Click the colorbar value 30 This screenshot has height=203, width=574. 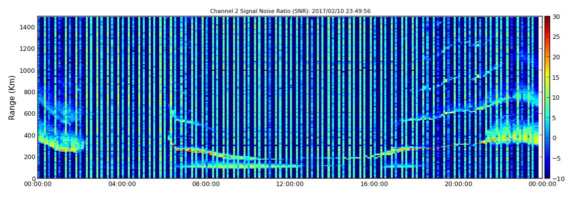coord(556,17)
